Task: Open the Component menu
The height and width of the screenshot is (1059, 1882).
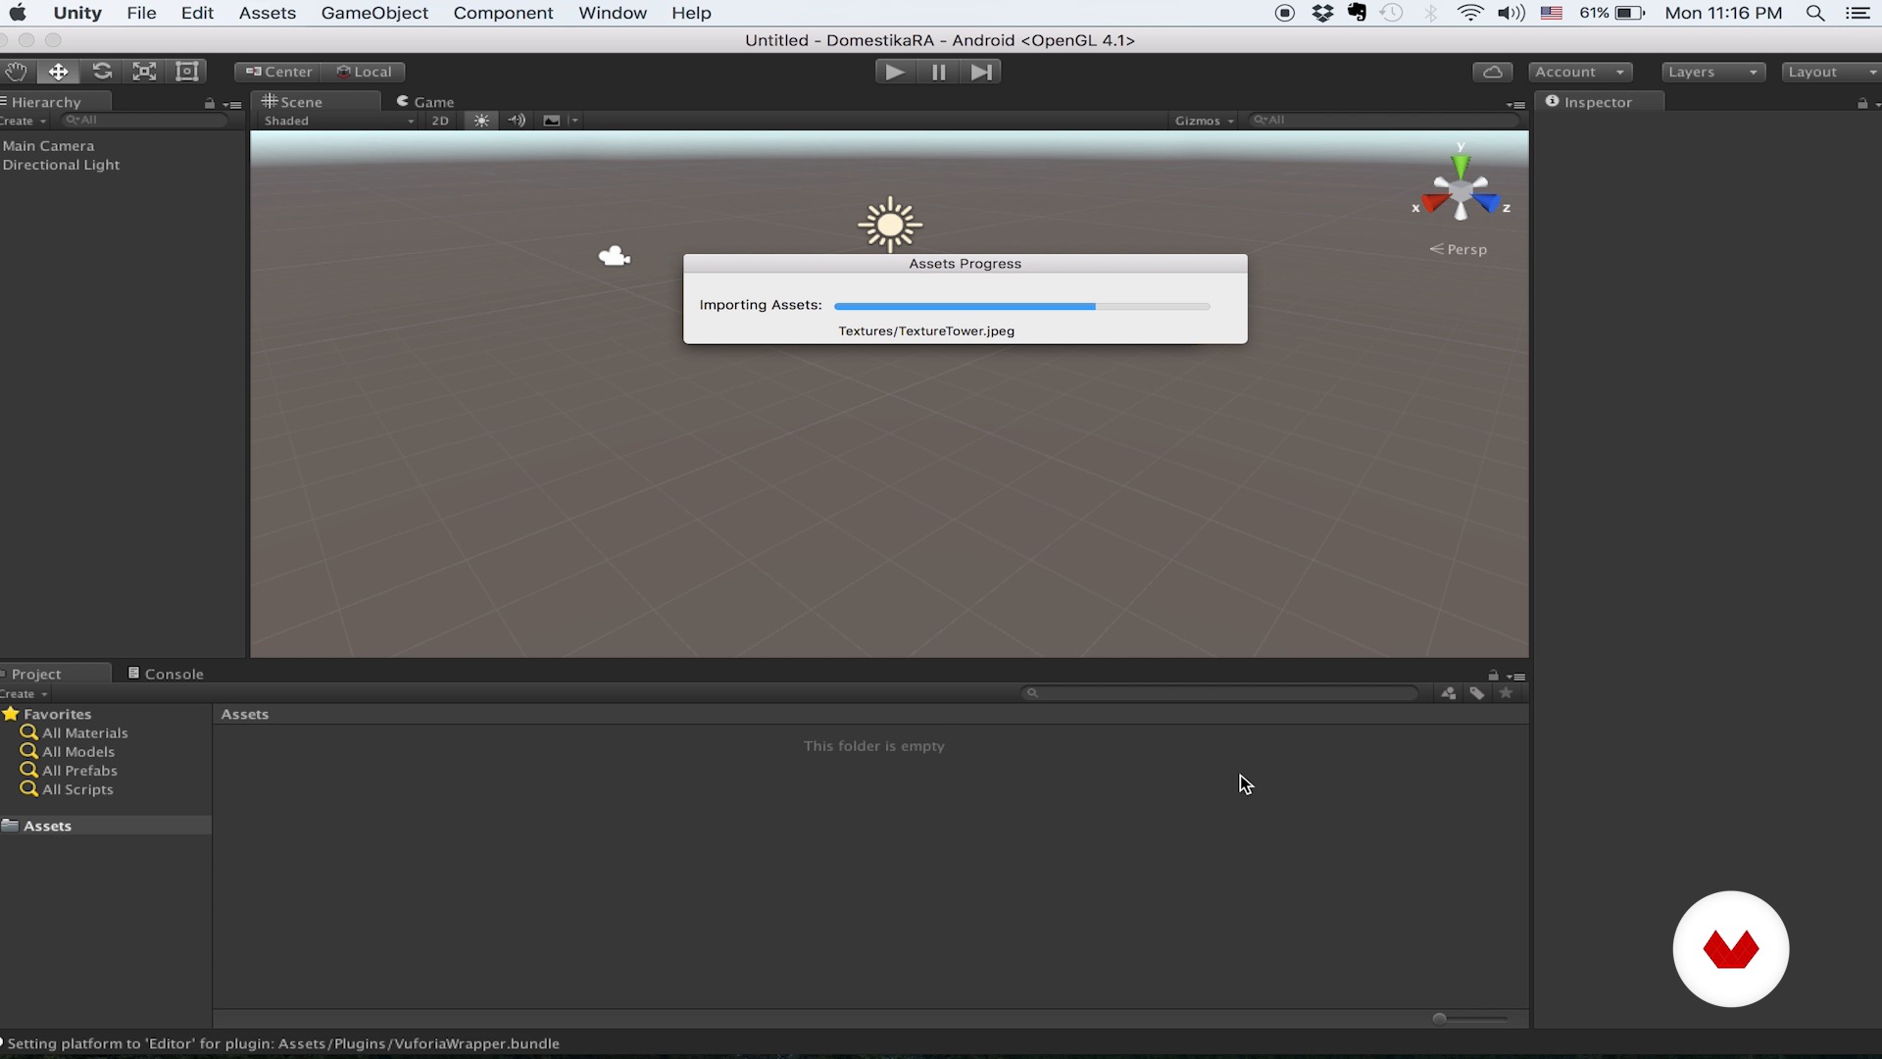Action: (503, 13)
